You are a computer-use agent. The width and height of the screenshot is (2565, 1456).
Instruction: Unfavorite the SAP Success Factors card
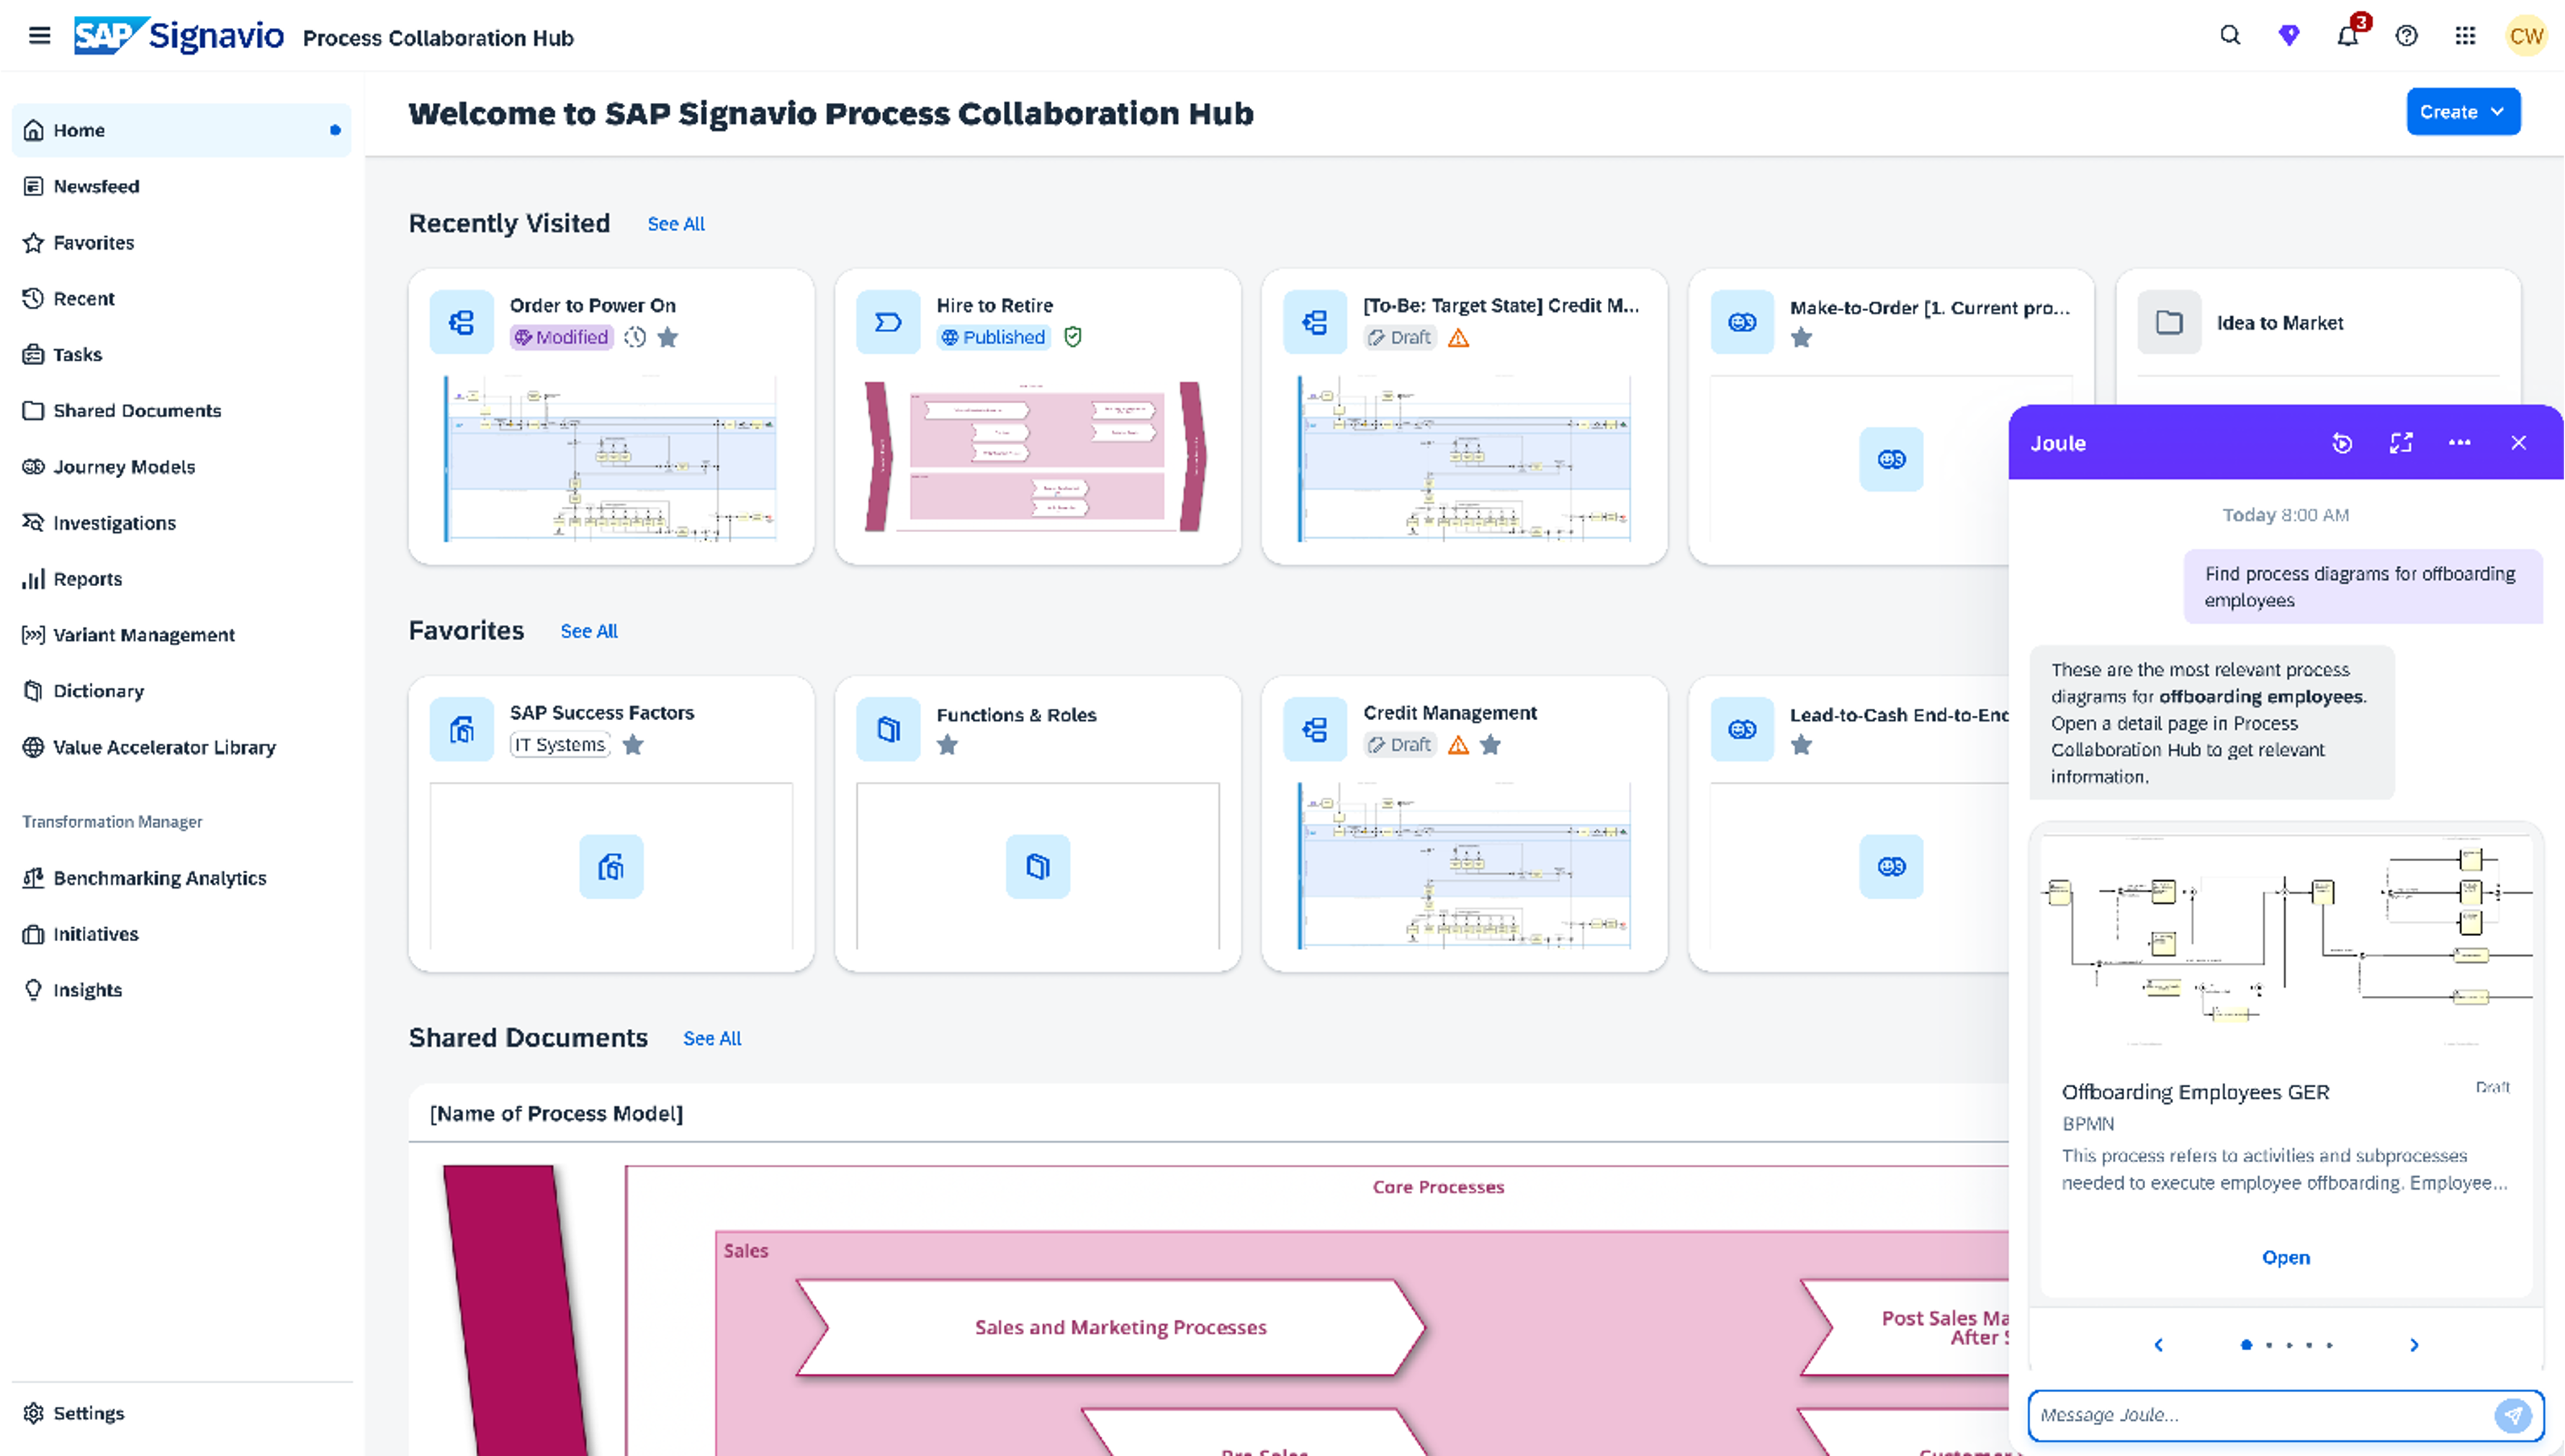(633, 744)
